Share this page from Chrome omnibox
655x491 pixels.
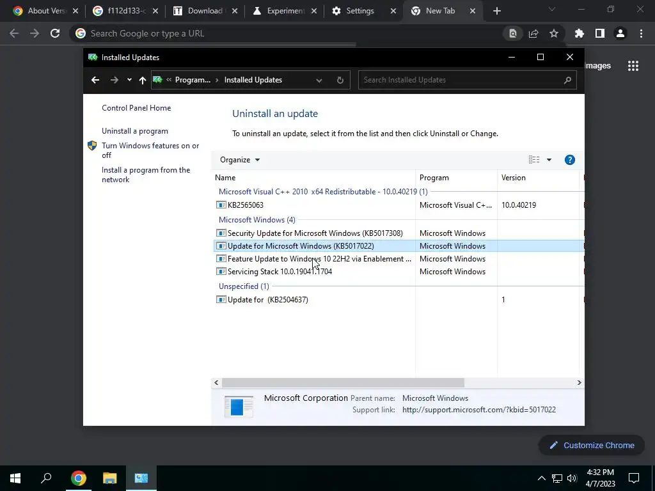click(x=533, y=33)
